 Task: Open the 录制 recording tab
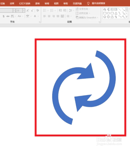coord(37,4)
